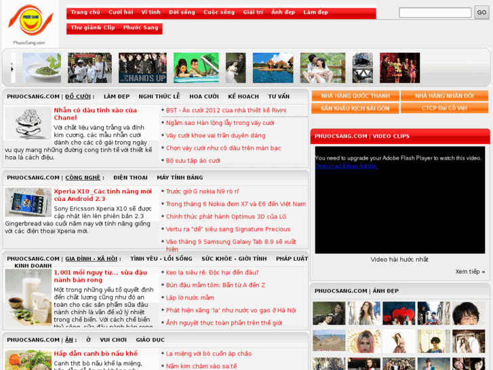Open the HANDS UP band thumbnail
The width and height of the screenshot is (493, 370).
point(142,68)
